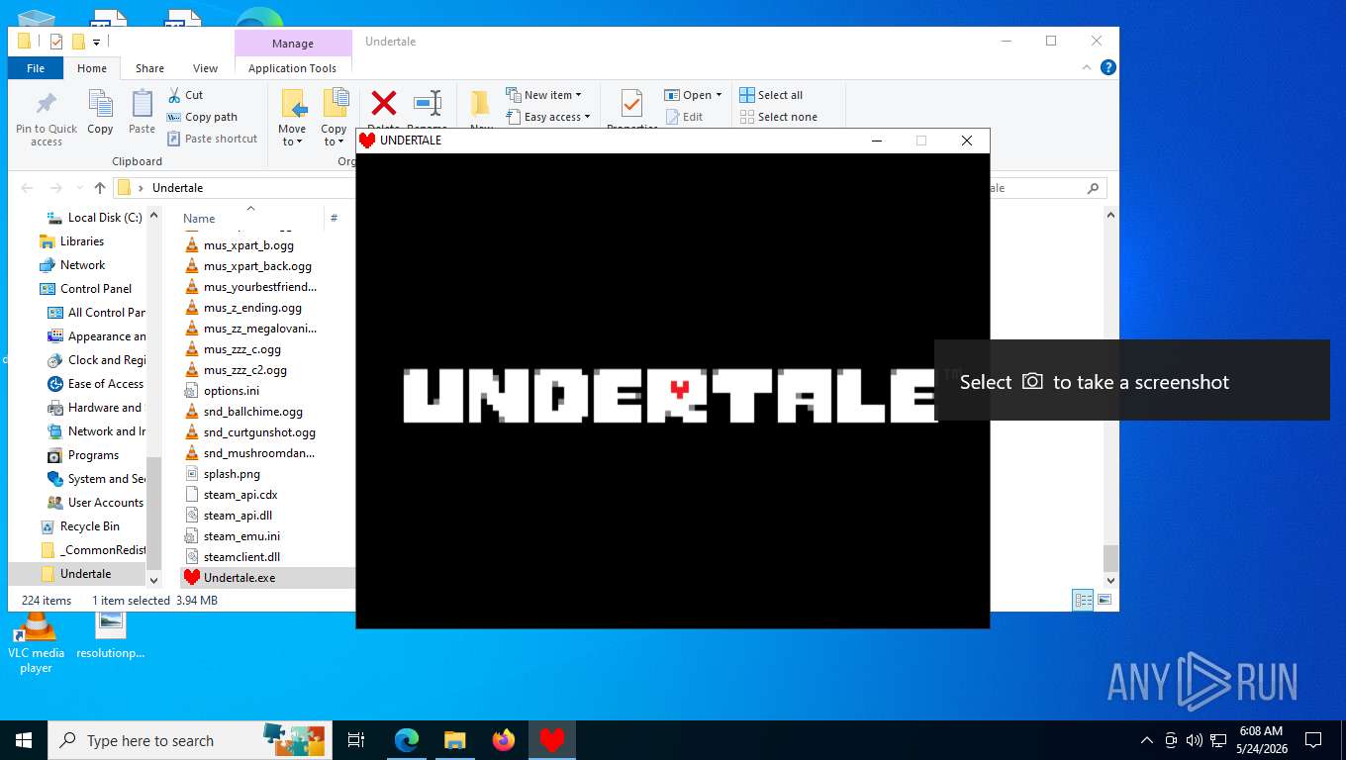Open the Application Tools tab
This screenshot has height=760, width=1346.
(293, 68)
